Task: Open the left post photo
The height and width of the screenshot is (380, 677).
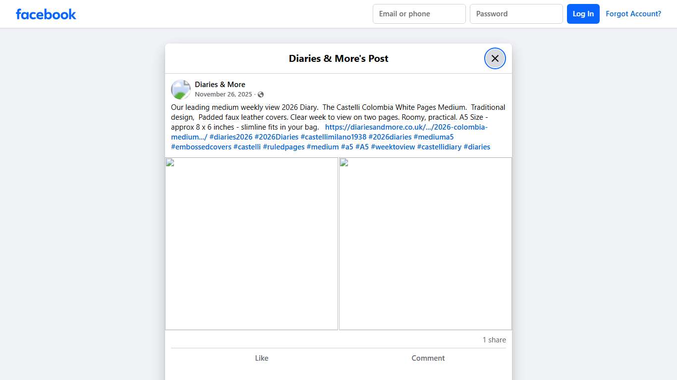Action: click(251, 243)
